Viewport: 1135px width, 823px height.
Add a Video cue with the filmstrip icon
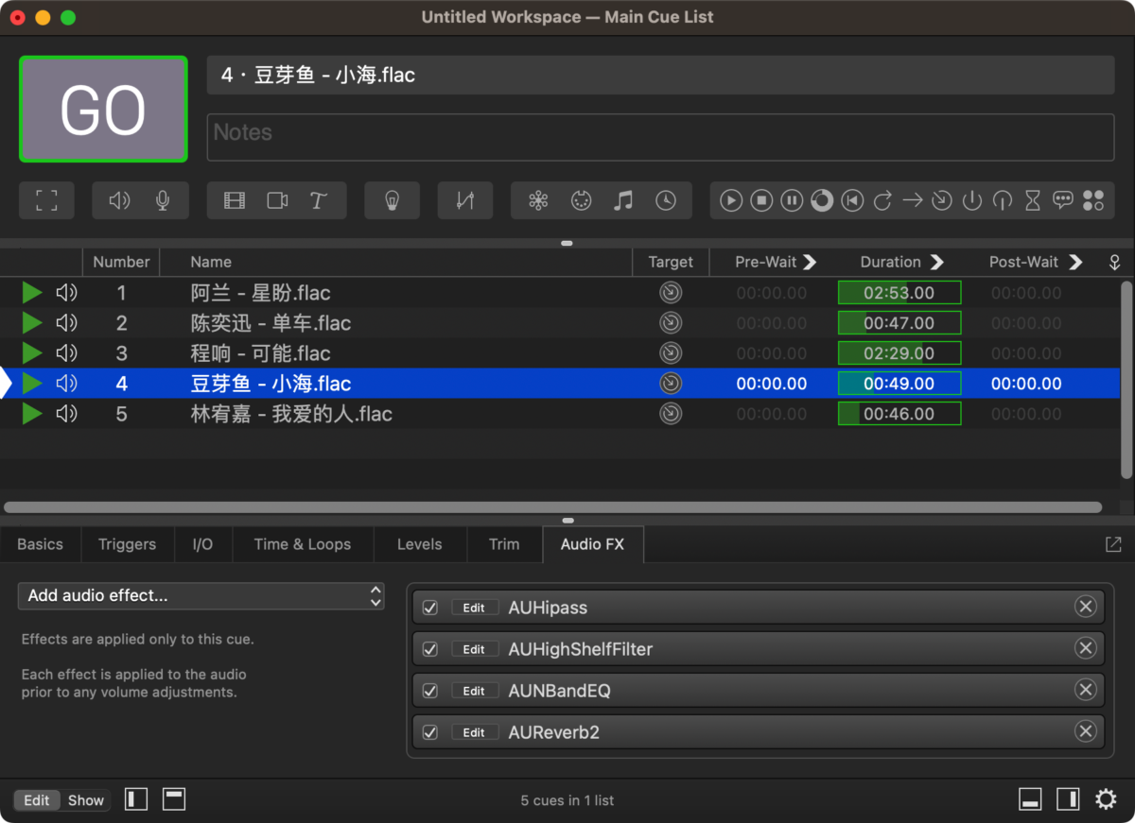pos(235,200)
